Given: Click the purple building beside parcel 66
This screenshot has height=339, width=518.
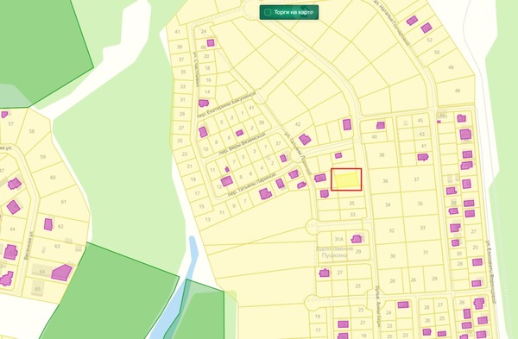Looking at the screenshot, I should [x=211, y=43].
